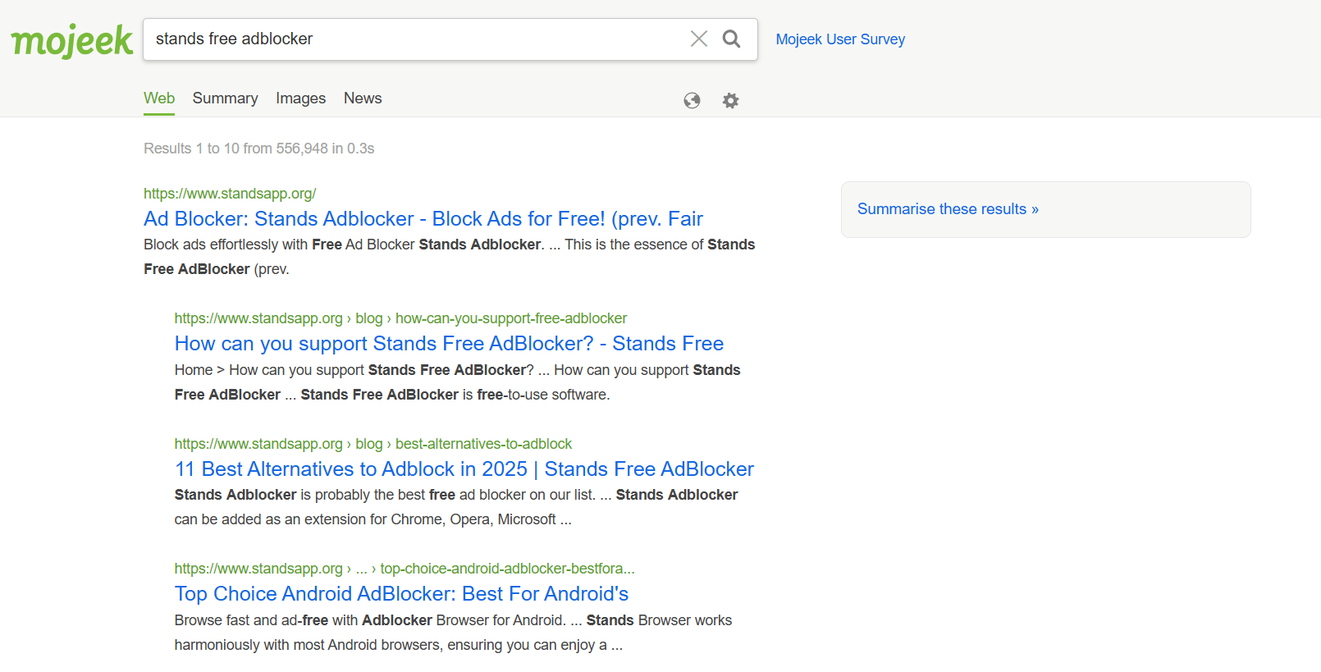Open the News tab
1321x672 pixels.
pos(363,98)
